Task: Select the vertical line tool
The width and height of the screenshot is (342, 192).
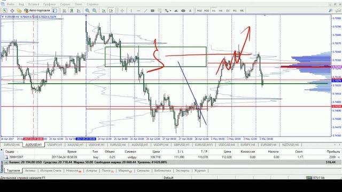Action: pos(131,11)
